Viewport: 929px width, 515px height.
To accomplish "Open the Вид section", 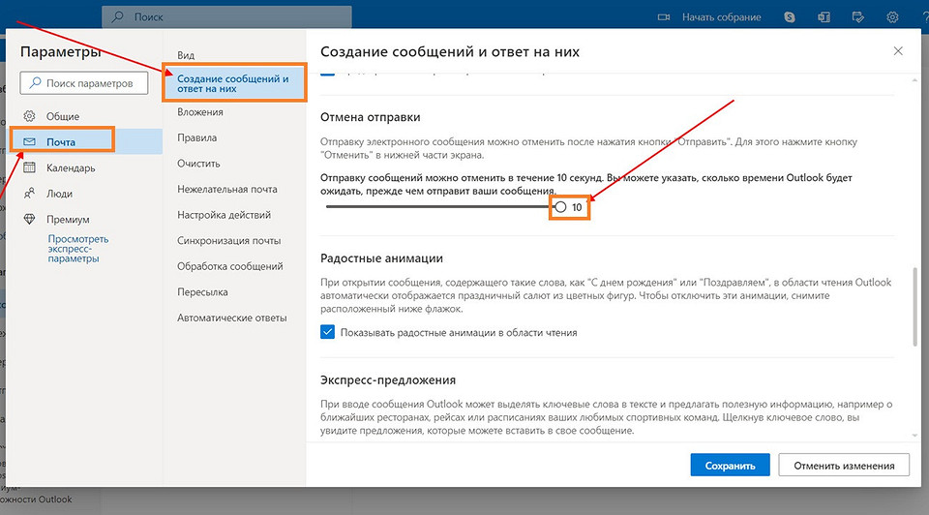I will click(x=186, y=55).
